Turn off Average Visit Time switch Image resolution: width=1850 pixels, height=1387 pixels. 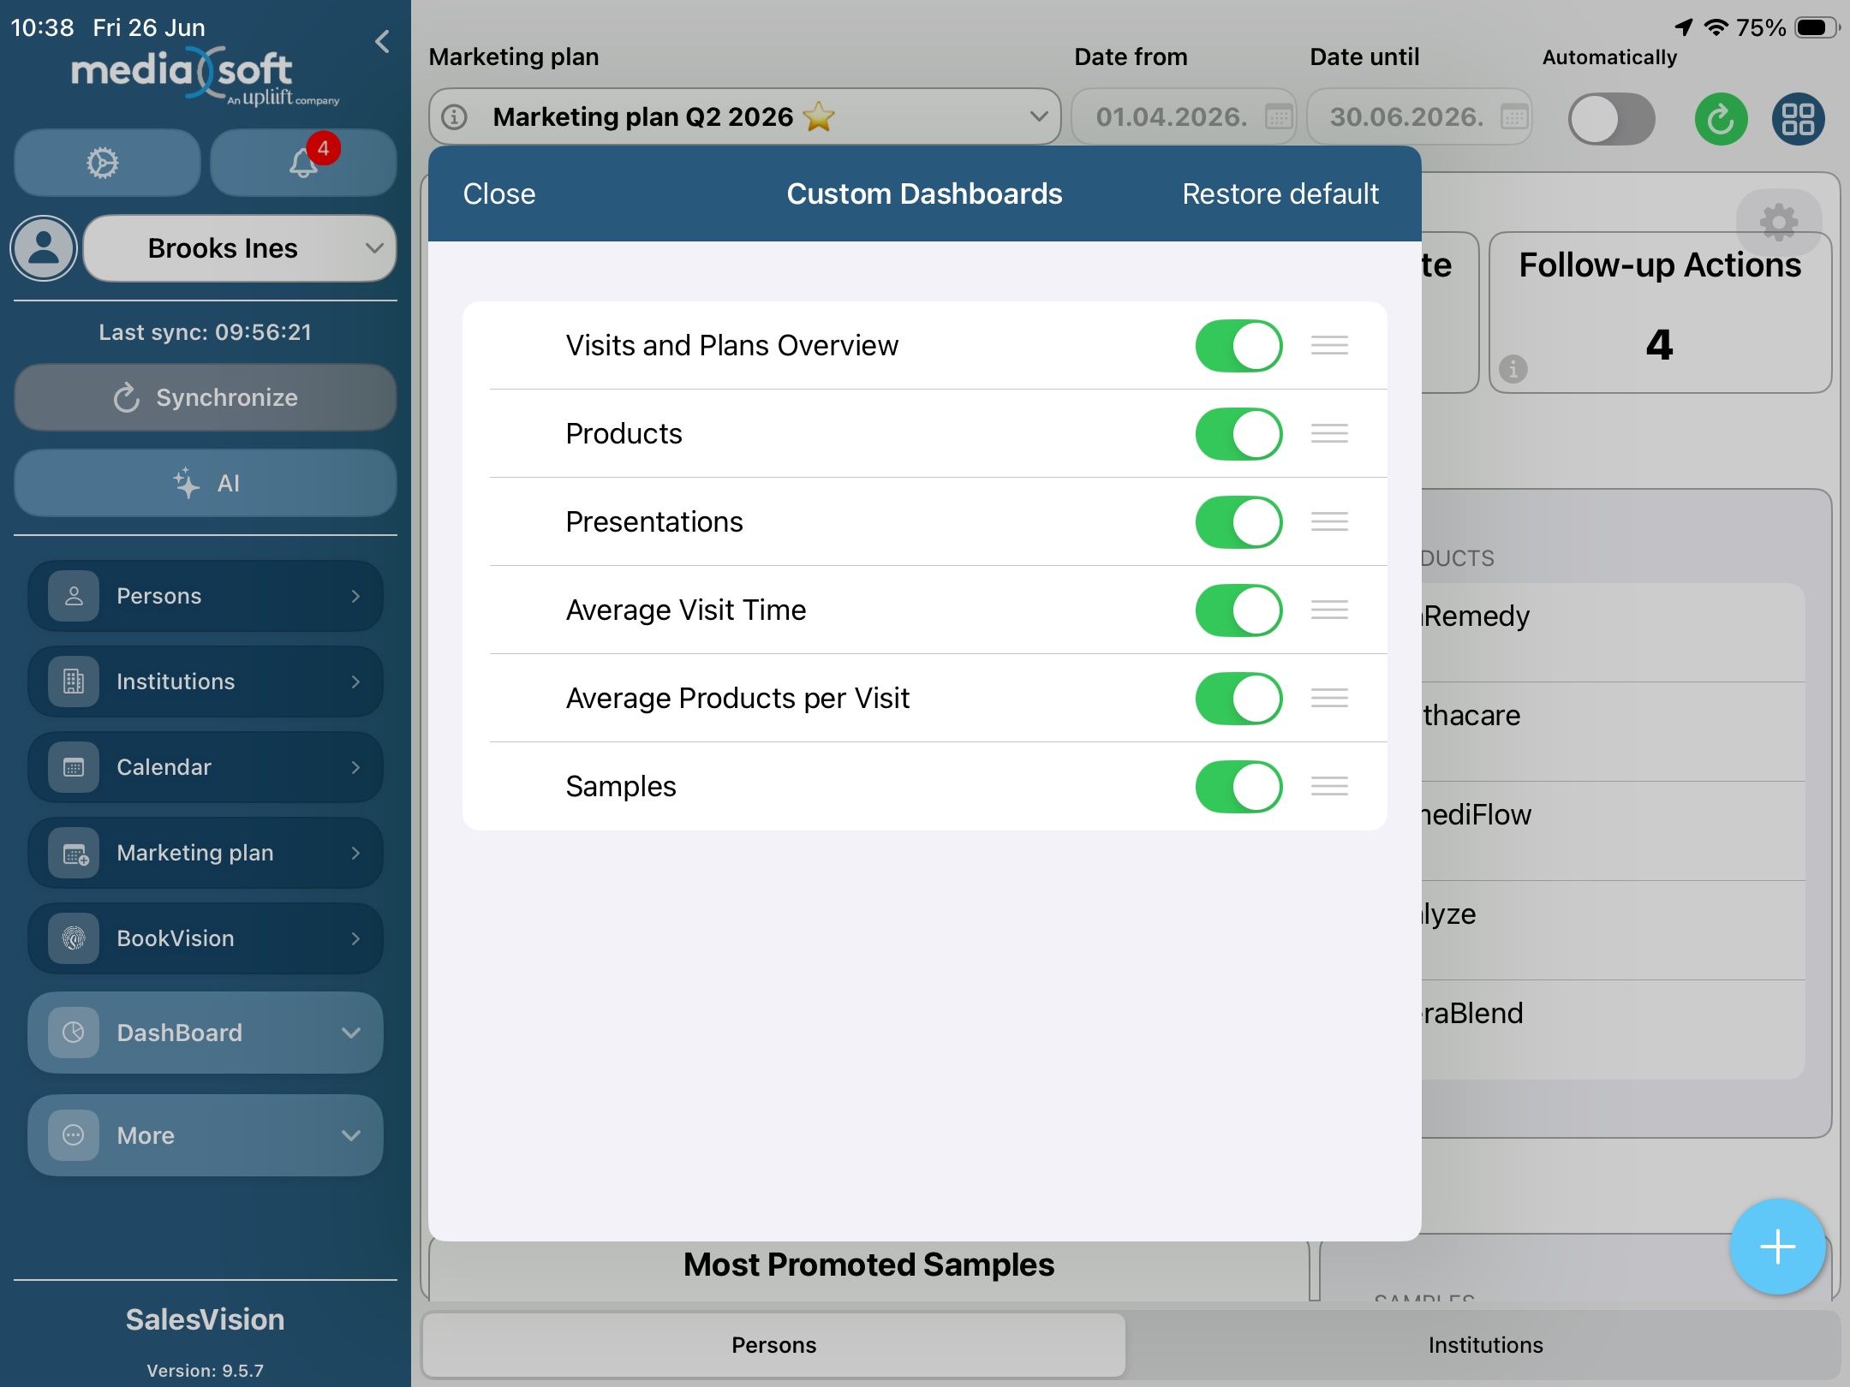click(1238, 610)
